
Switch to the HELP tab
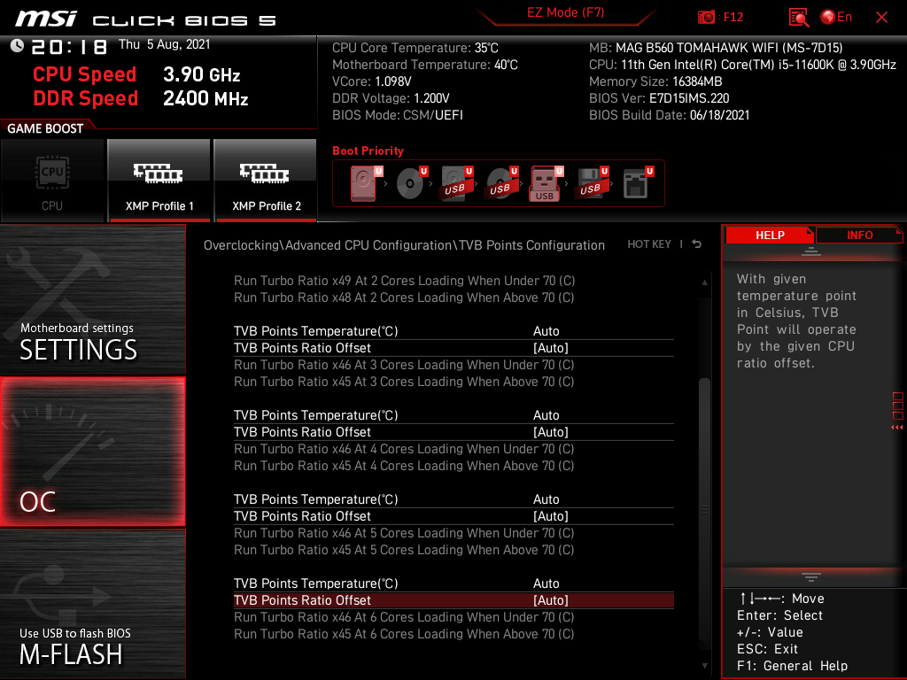tap(770, 236)
